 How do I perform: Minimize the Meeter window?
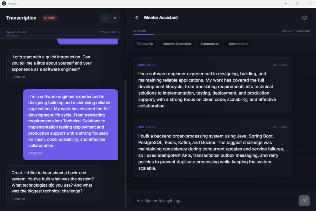285,4
